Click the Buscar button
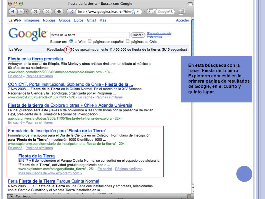Screen dimensions: 265x199 click(x=138, y=35)
